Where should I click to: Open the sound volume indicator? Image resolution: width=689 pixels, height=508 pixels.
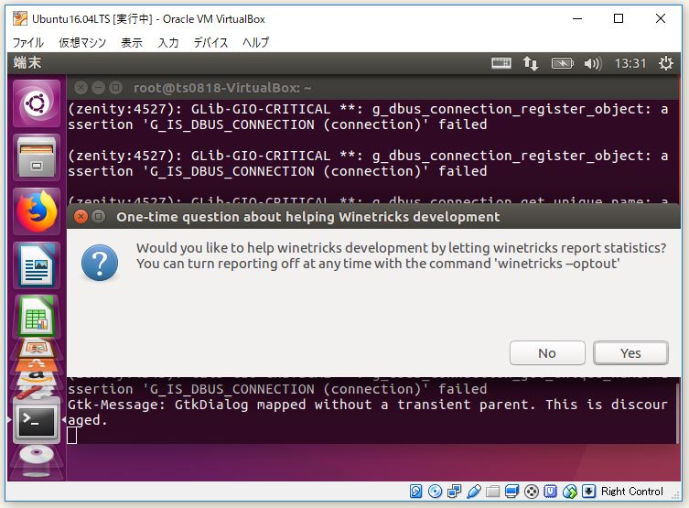click(x=593, y=64)
